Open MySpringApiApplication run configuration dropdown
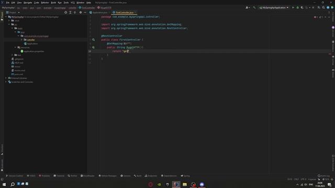The width and height of the screenshot is (335, 188). 274,7
